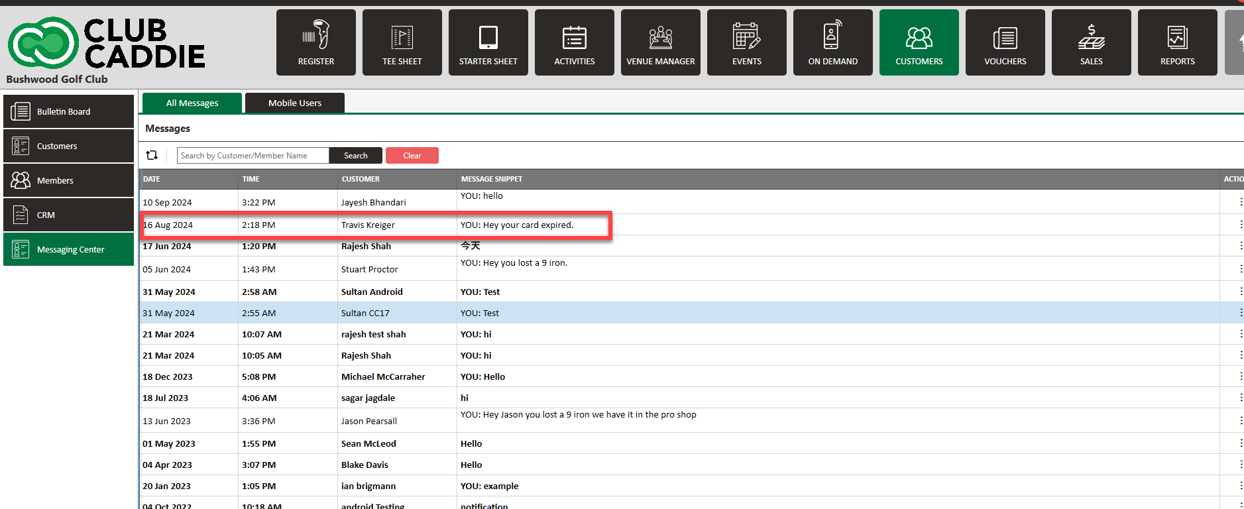Open the Vouchers module
This screenshot has width=1244, height=509.
coord(1005,42)
